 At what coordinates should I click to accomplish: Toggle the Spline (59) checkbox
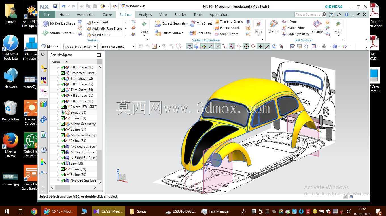point(63,118)
